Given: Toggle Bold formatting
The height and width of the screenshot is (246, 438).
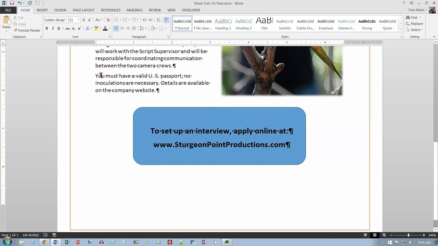Looking at the screenshot, I should point(47,28).
